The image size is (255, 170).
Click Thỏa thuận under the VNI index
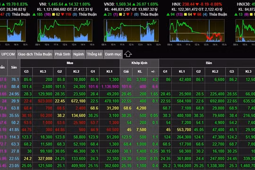coord(88,15)
